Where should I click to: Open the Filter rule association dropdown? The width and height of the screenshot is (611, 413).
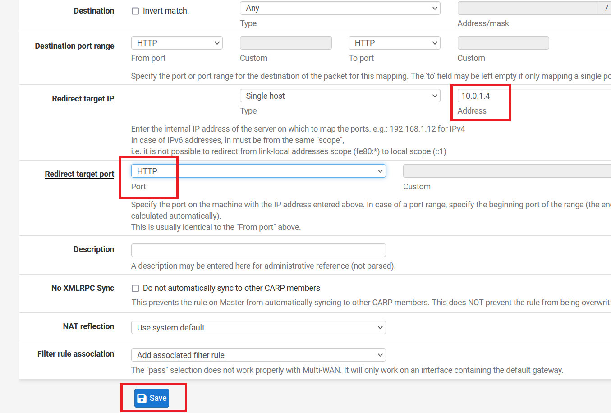pos(258,355)
